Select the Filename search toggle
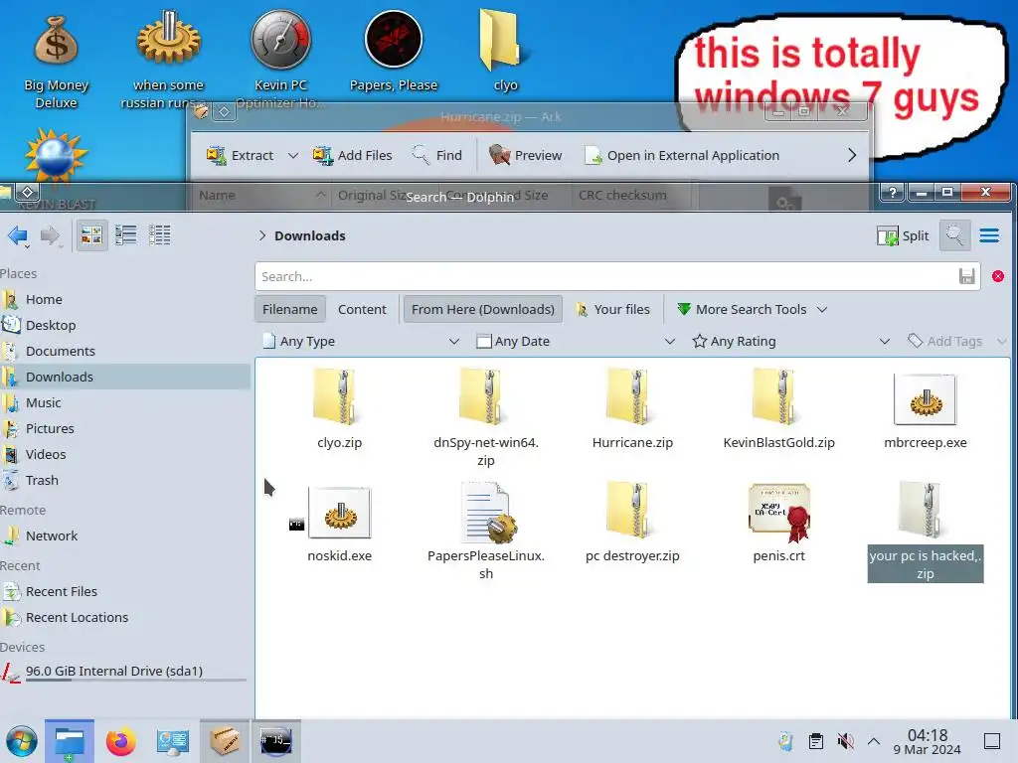Screen dimensions: 1018x763 (x=289, y=310)
